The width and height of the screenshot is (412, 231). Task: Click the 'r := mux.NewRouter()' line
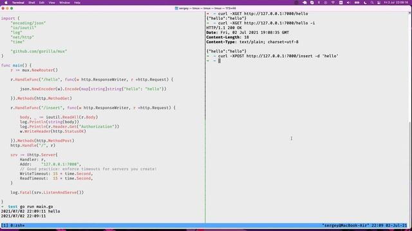[x=34, y=70]
